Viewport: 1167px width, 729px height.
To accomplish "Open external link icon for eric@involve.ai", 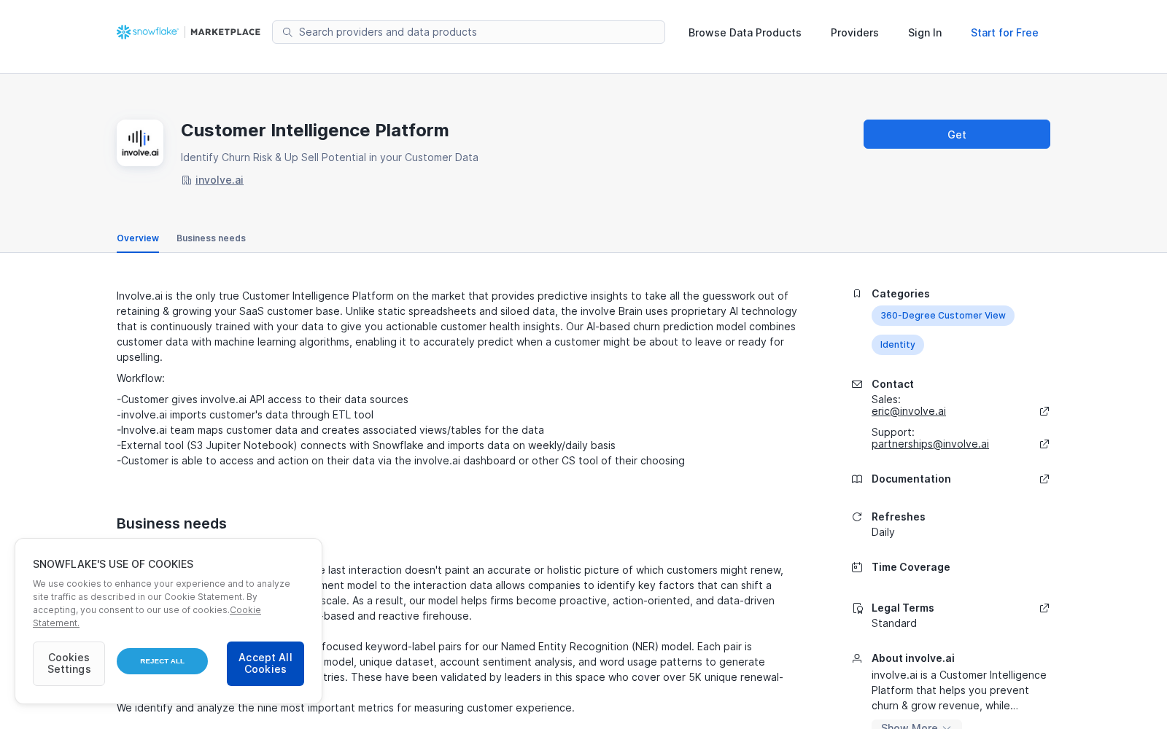I will [x=1044, y=411].
